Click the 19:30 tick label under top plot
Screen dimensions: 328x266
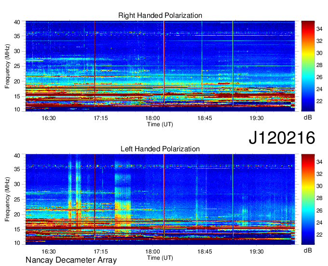pyautogui.click(x=257, y=118)
